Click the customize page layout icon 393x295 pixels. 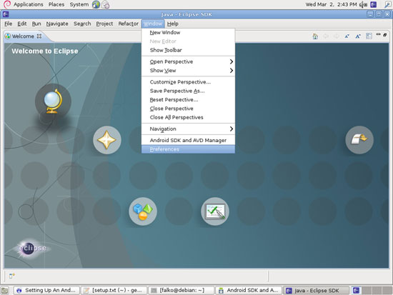[x=369, y=36]
